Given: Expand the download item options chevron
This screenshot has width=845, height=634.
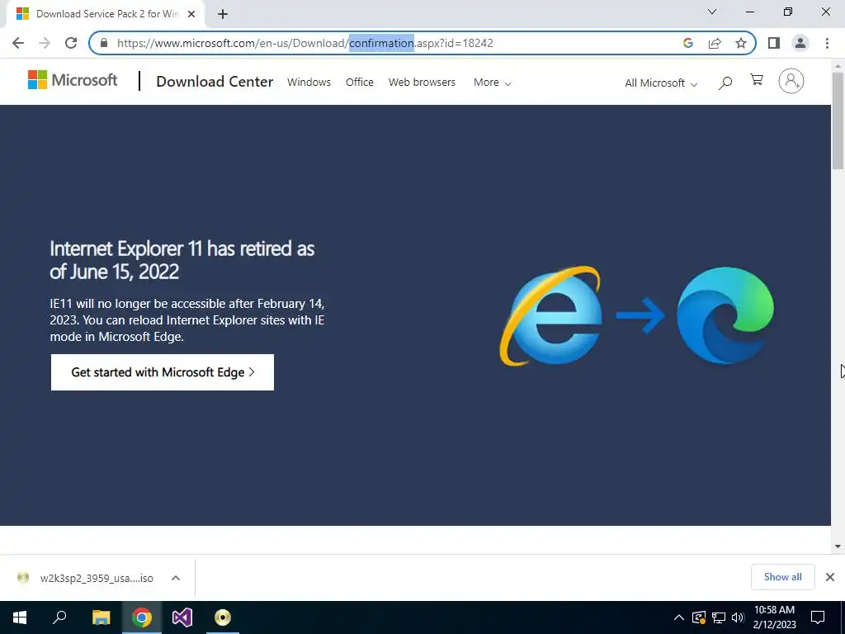Looking at the screenshot, I should [175, 578].
